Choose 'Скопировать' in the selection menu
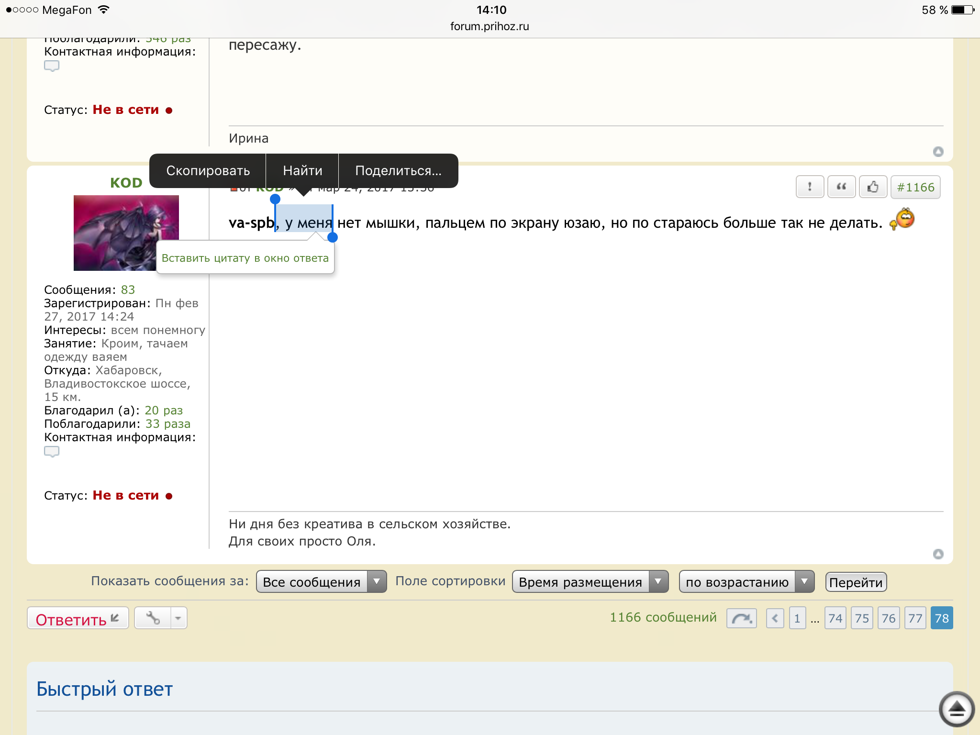Screen dimensions: 980x735 (208, 171)
